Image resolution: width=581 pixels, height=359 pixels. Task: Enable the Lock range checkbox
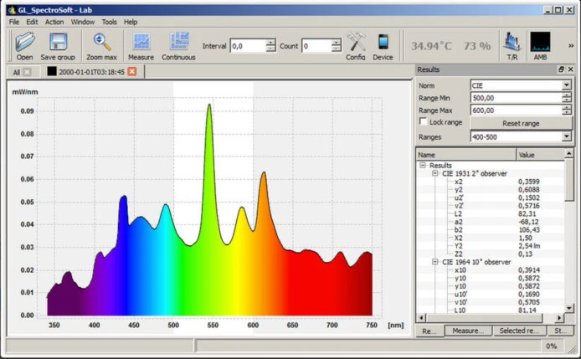point(424,122)
